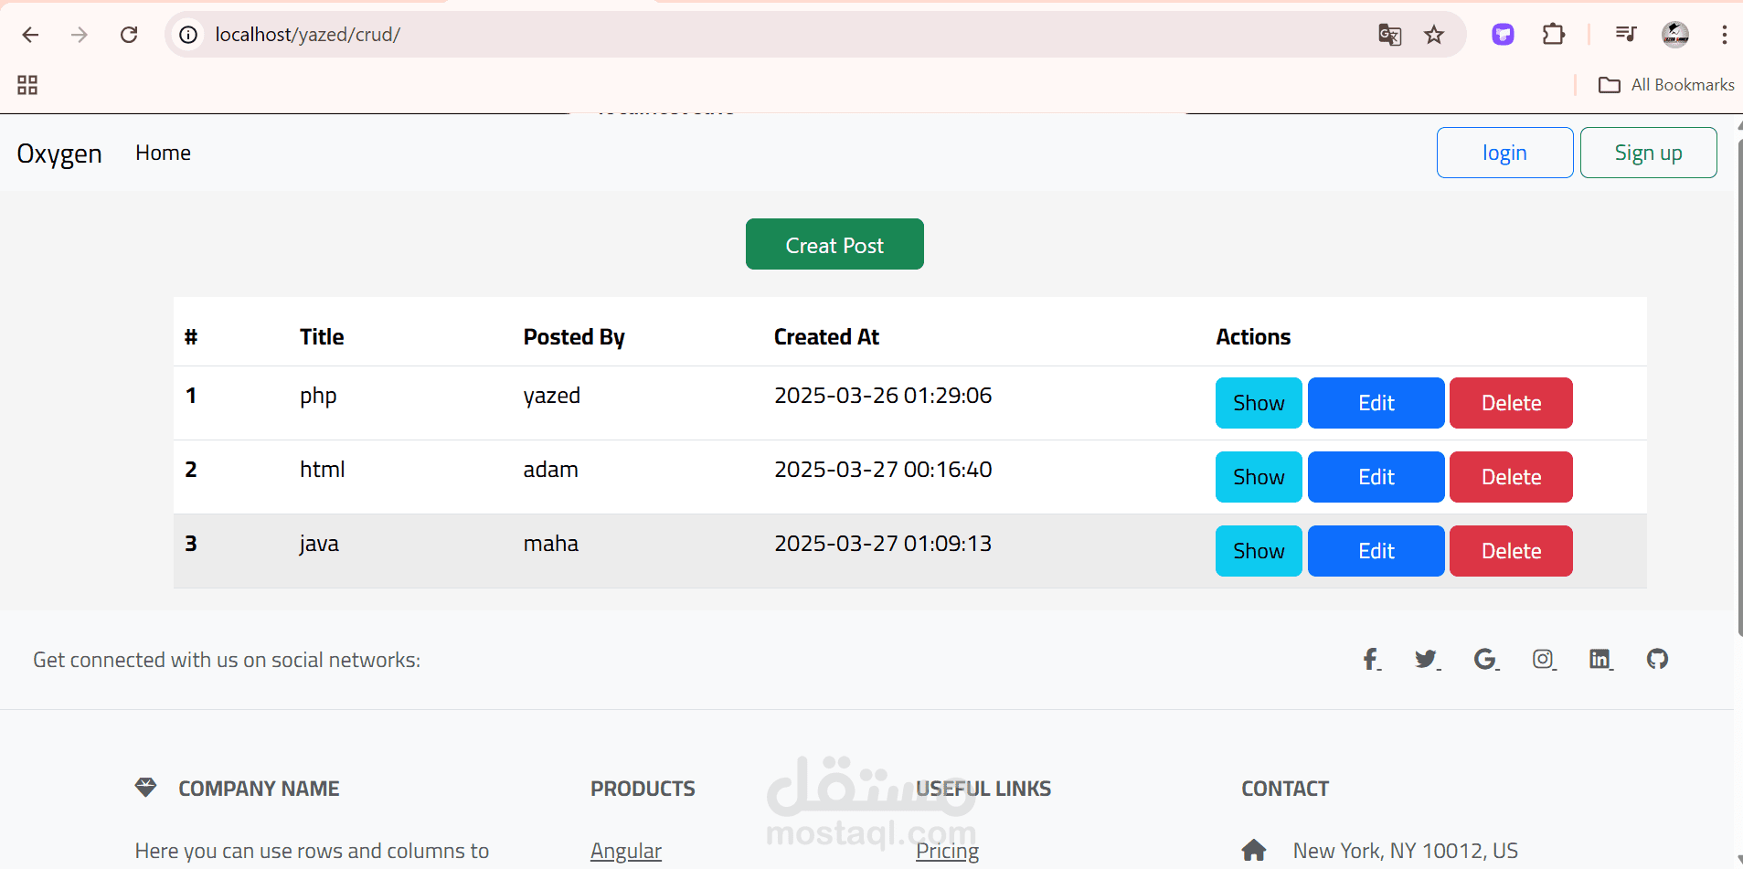Delete the html post
The height and width of the screenshot is (869, 1743).
pos(1511,477)
